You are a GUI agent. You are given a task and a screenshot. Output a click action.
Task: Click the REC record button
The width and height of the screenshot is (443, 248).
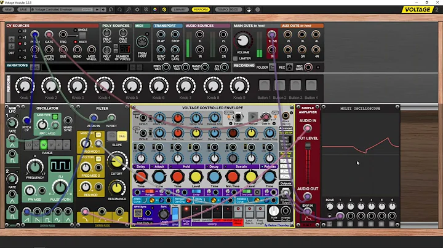289,68
